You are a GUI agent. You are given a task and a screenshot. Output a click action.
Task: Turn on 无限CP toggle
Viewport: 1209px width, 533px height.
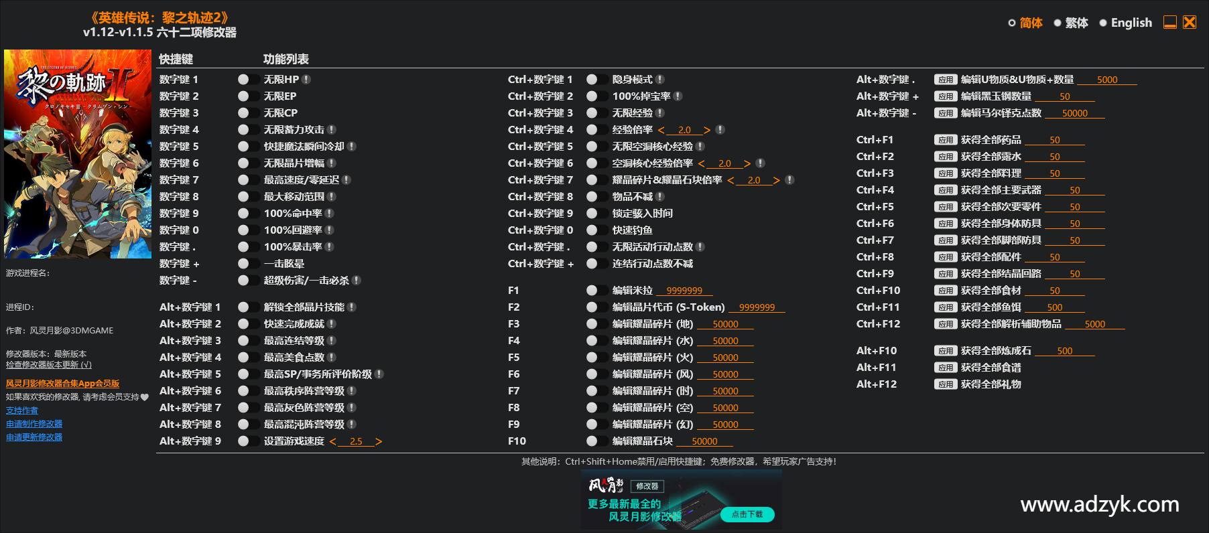point(248,112)
